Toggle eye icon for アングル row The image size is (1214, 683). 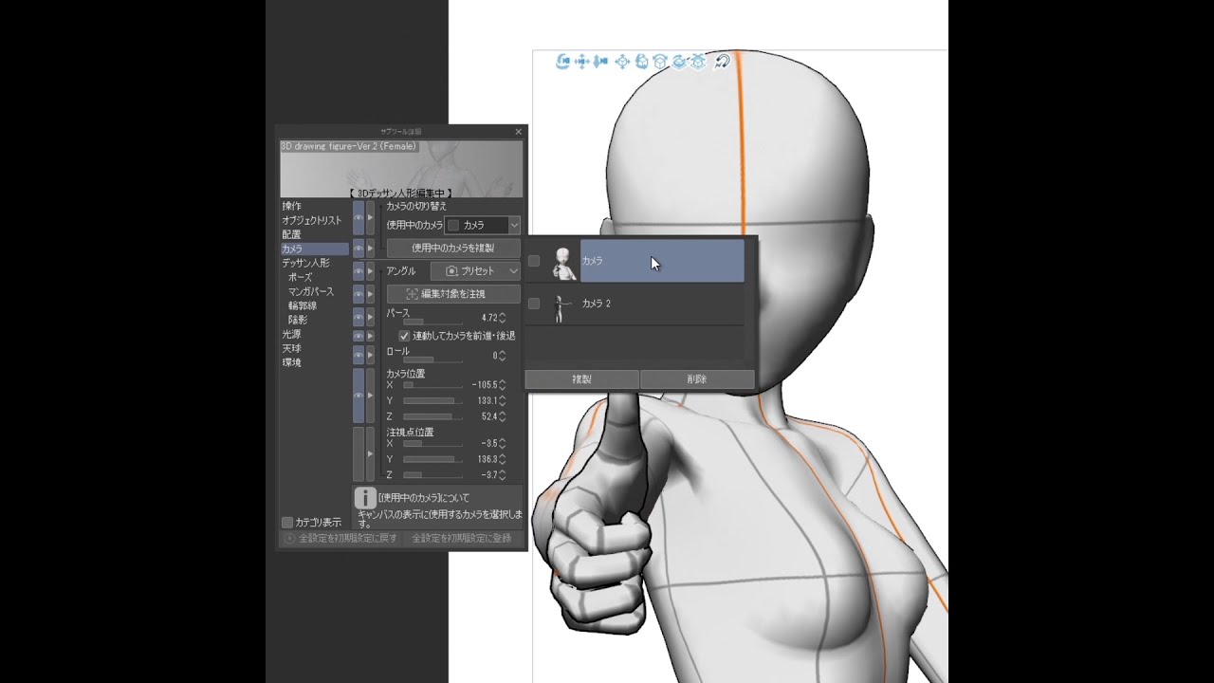[x=359, y=271]
